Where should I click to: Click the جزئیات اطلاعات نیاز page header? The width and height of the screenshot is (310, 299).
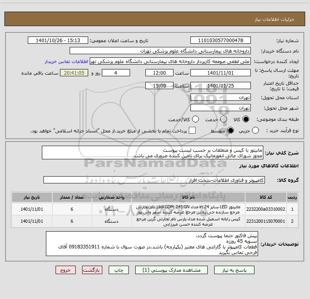click(274, 19)
